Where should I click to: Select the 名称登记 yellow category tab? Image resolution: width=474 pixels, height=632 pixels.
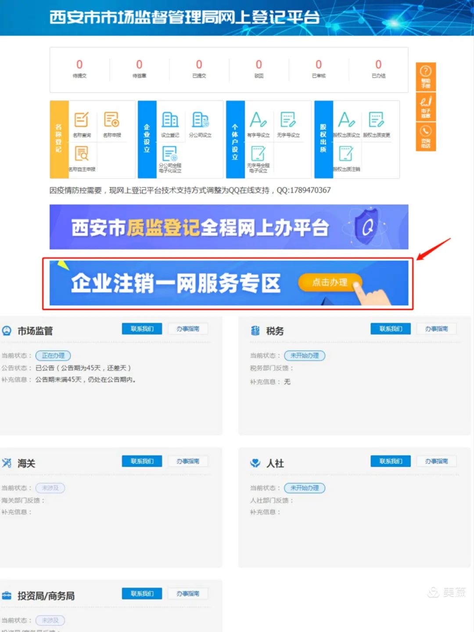tap(59, 139)
